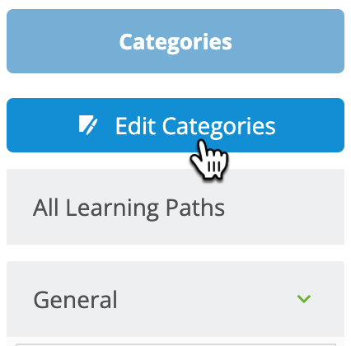Image resolution: width=351 pixels, height=346 pixels.
Task: Show every path via All Learning Paths
Action: pos(175,207)
